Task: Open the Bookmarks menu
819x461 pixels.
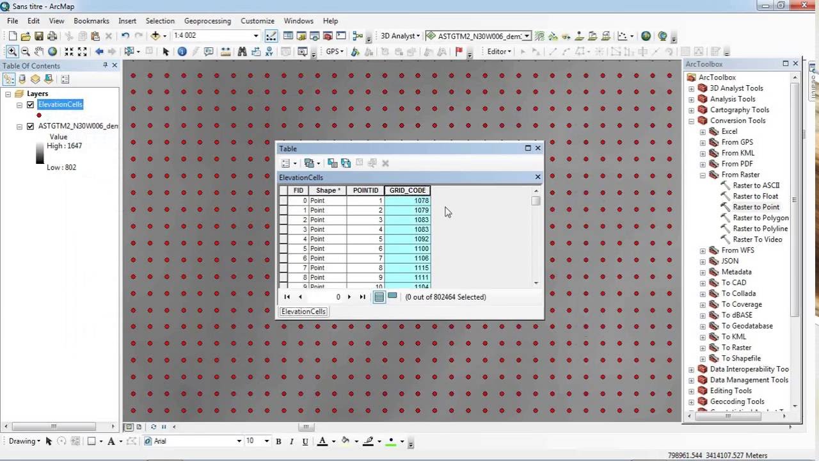Action: (x=91, y=20)
